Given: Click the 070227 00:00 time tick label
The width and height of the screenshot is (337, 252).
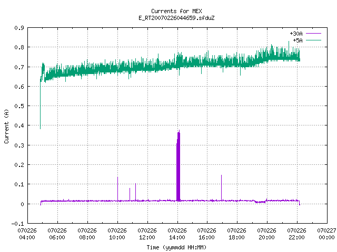Looking at the screenshot, I should tap(326, 234).
